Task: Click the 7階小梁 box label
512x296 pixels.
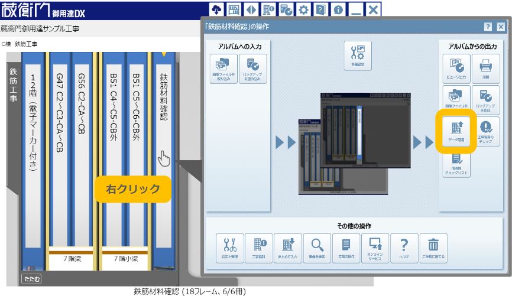Action: 126,259
